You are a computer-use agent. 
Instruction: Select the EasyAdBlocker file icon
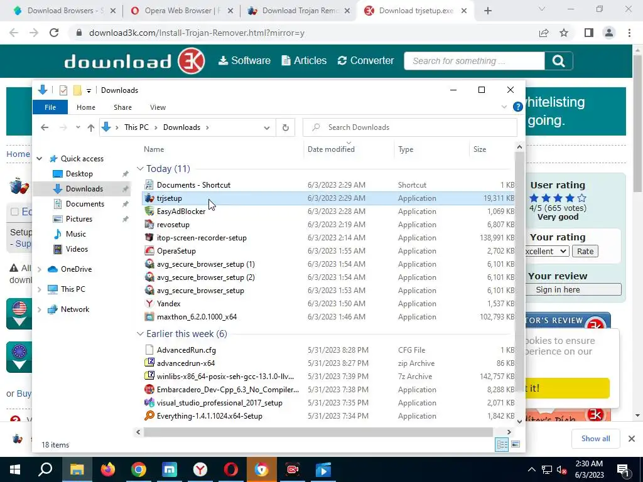pos(149,212)
